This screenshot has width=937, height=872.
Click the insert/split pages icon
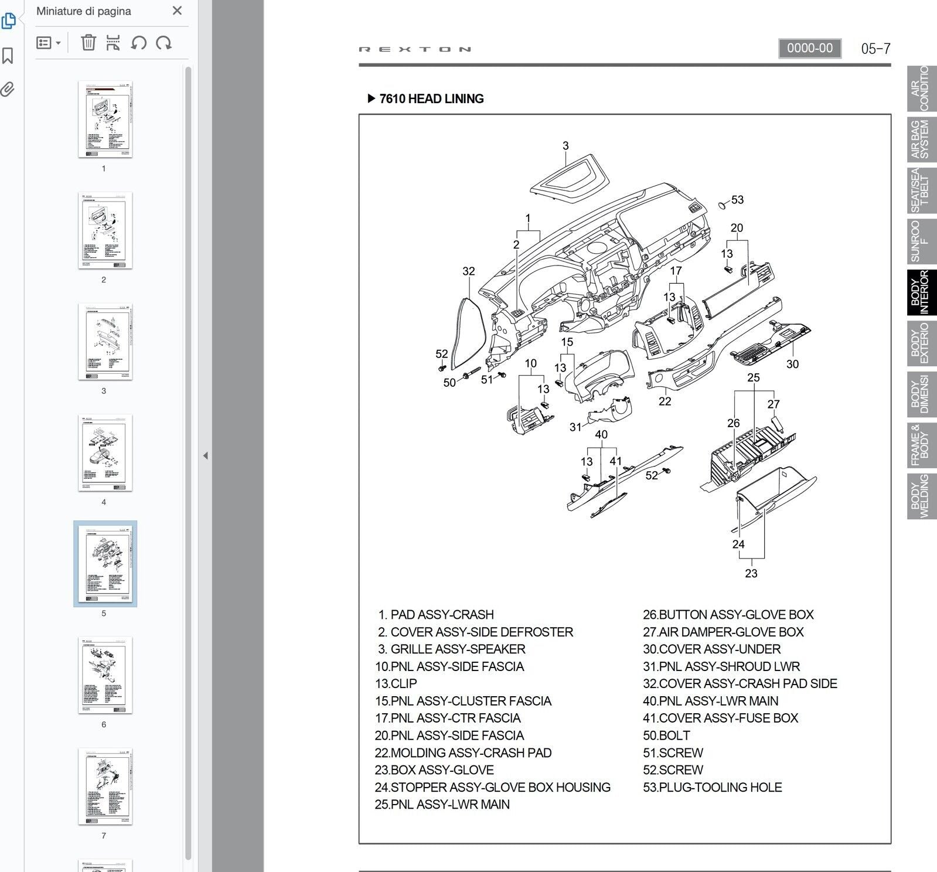(113, 43)
